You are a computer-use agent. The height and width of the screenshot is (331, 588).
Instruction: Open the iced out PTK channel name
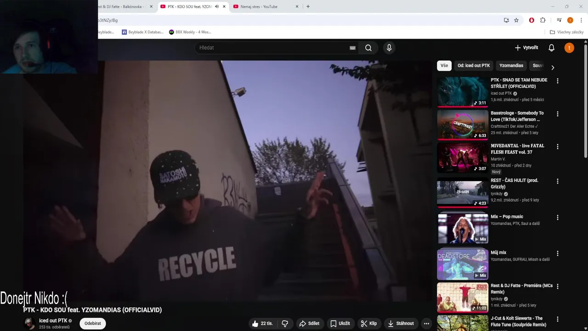[53, 320]
